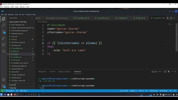Image resolution: width=178 pixels, height=100 pixels.
Task: Open the Accounts icon in the activity bar
Action: pos(4,80)
